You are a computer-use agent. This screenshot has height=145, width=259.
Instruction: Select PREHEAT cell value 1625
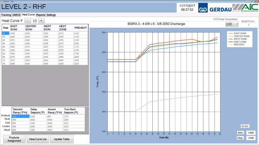[x=80, y=33]
